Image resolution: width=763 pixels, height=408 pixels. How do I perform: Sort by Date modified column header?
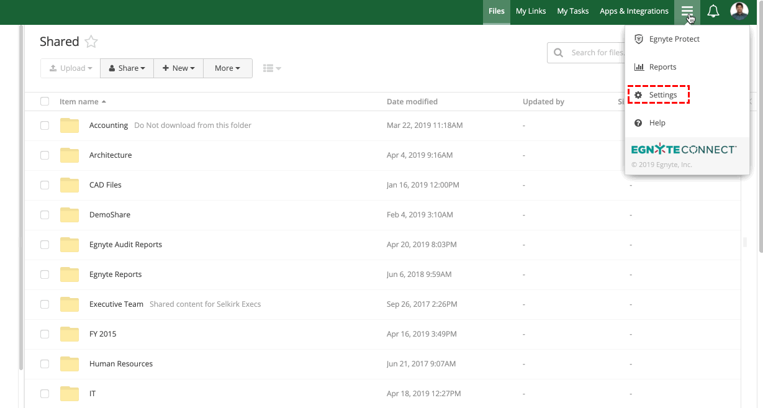(412, 101)
